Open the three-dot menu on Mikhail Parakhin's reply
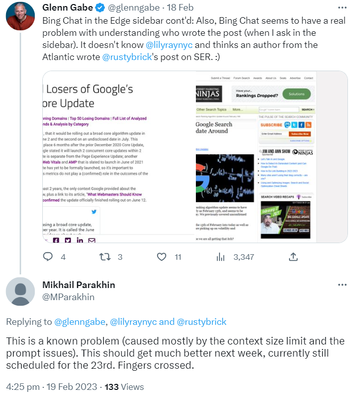The image size is (356, 400). (x=342, y=285)
